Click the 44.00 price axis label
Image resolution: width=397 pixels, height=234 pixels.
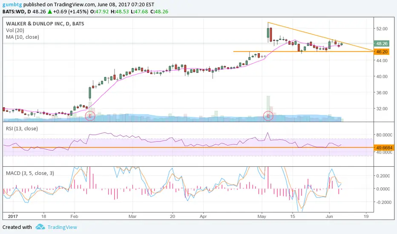382,60
